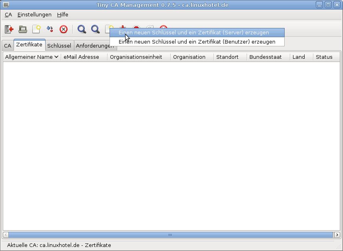Viewport: 343px width, 251px height.
Task: Open a CA with the folder icon
Action: [x=23, y=29]
